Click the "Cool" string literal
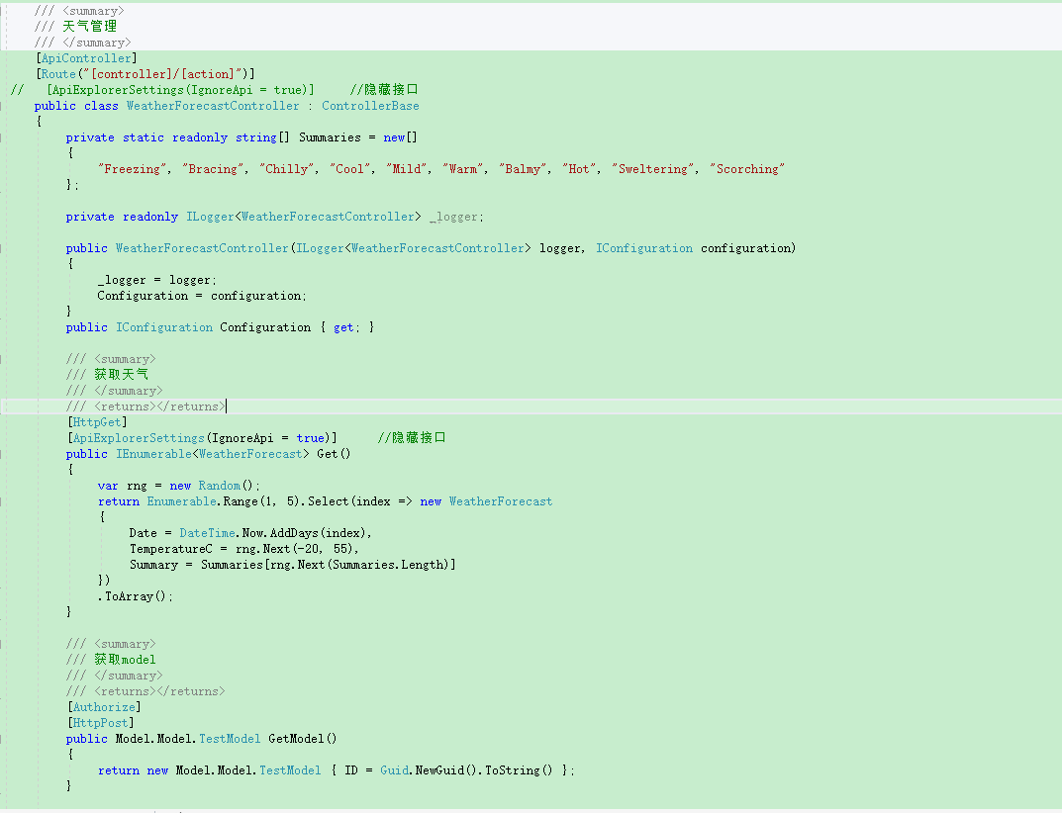 [x=350, y=169]
